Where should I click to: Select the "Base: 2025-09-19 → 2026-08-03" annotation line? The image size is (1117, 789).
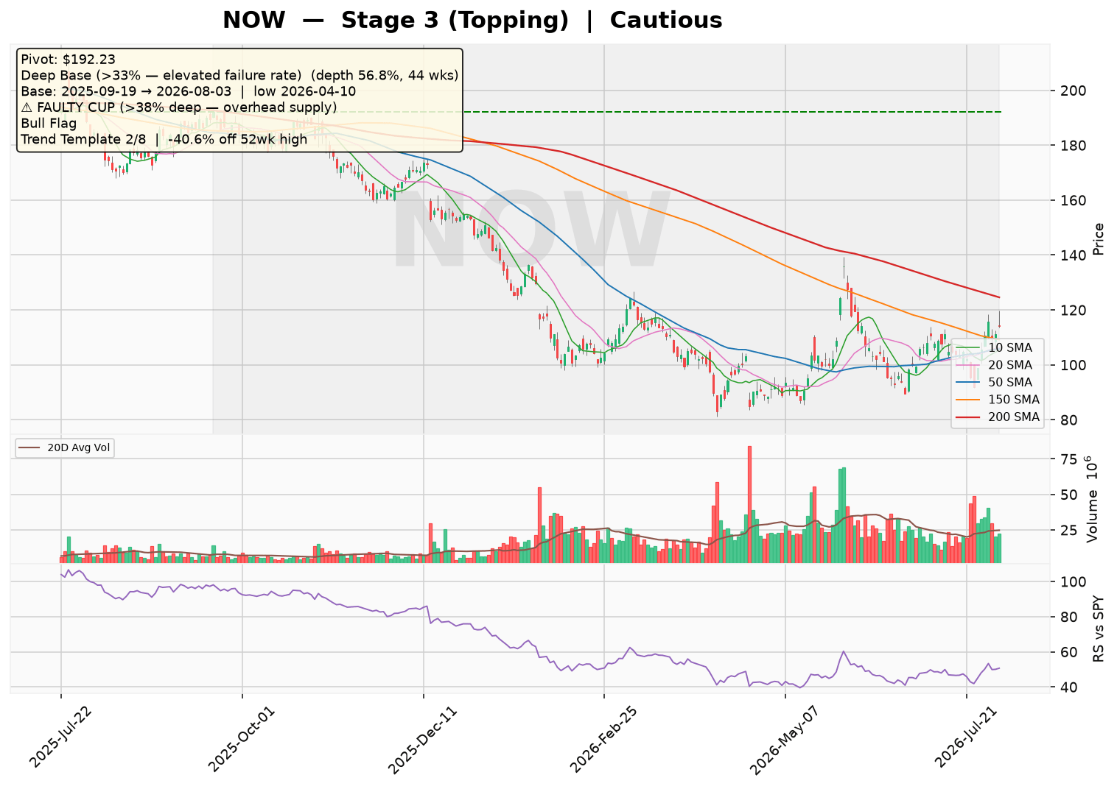[x=189, y=91]
